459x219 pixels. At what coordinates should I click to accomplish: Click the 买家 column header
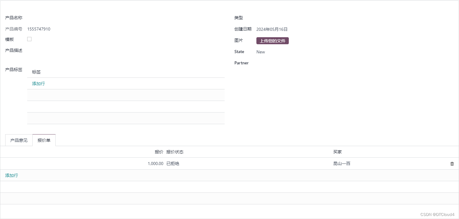pos(337,152)
